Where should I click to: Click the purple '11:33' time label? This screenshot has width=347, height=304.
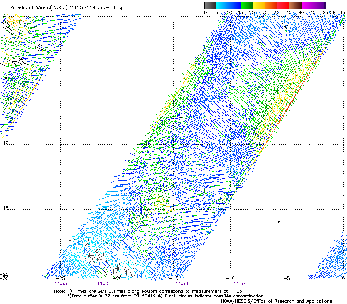60,284
